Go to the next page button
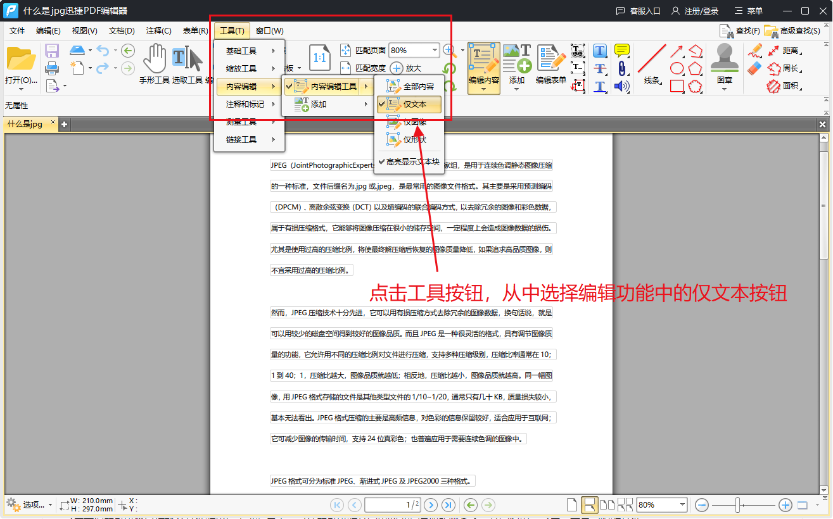833x519 pixels. (x=431, y=504)
